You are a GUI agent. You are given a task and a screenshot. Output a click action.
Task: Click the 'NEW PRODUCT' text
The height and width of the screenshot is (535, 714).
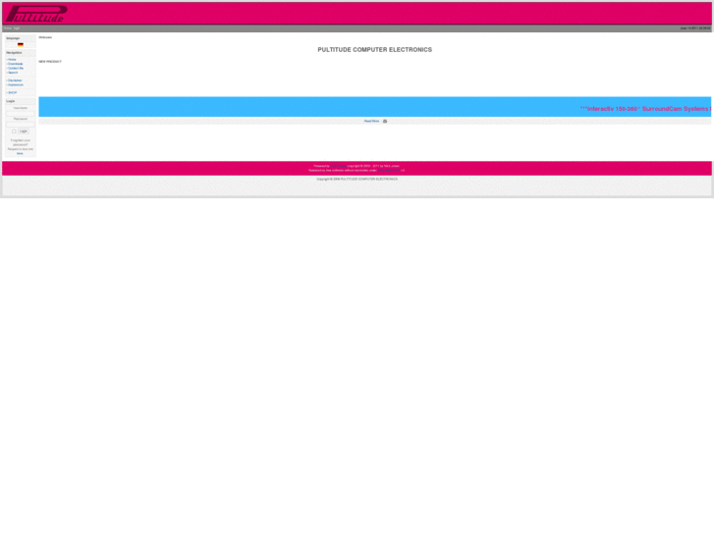tap(50, 62)
